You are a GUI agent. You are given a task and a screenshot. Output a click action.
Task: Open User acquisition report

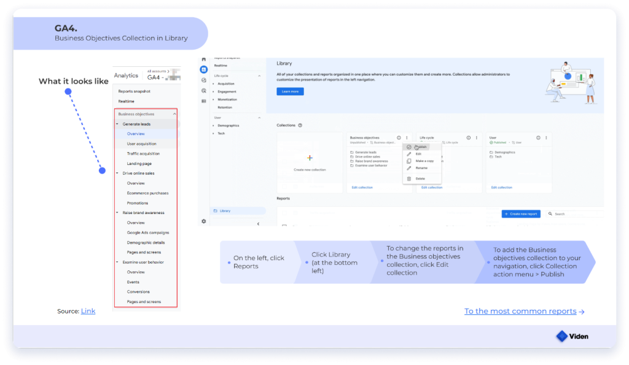(x=142, y=144)
